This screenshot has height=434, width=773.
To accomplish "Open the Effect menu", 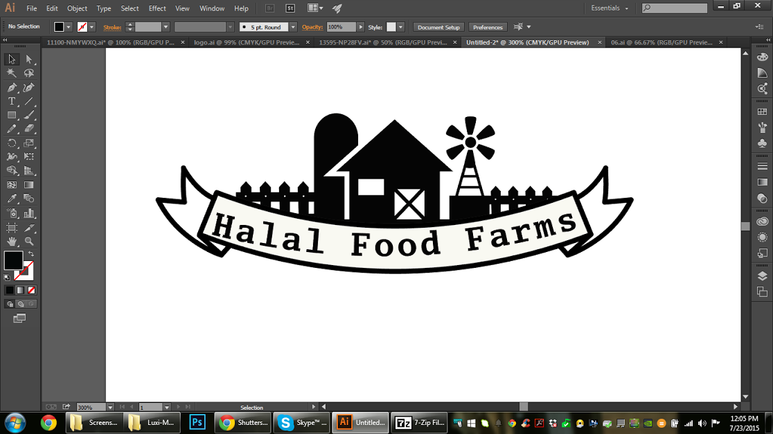I will point(157,8).
